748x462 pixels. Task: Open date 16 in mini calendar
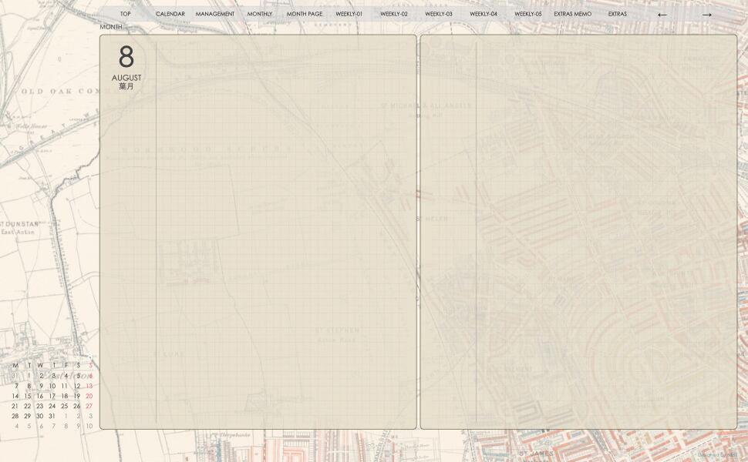pyautogui.click(x=39, y=396)
